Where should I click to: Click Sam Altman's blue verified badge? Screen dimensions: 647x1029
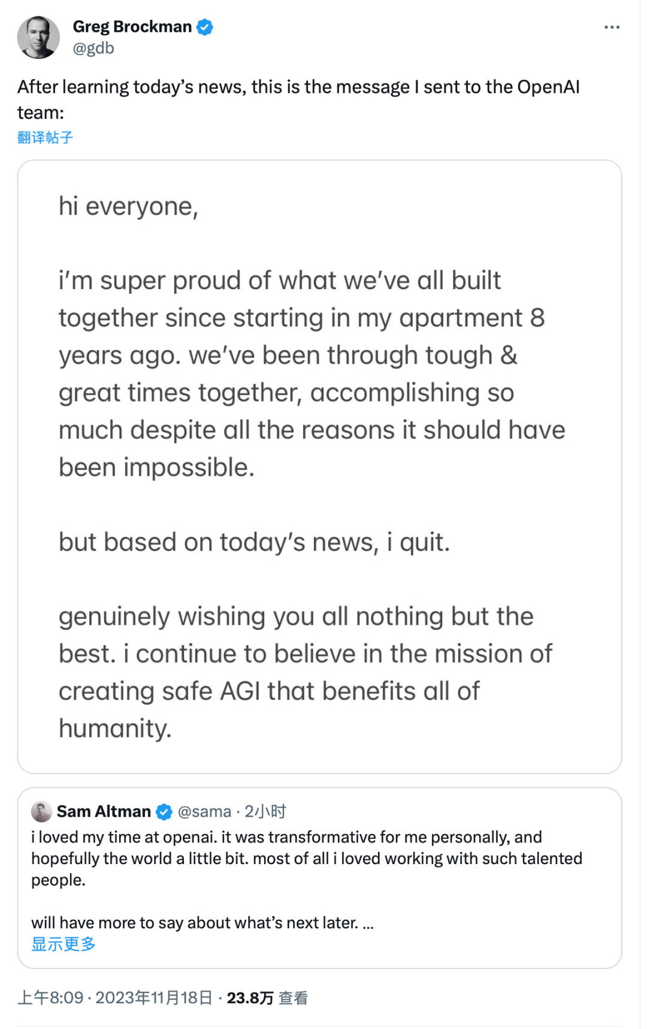(164, 812)
